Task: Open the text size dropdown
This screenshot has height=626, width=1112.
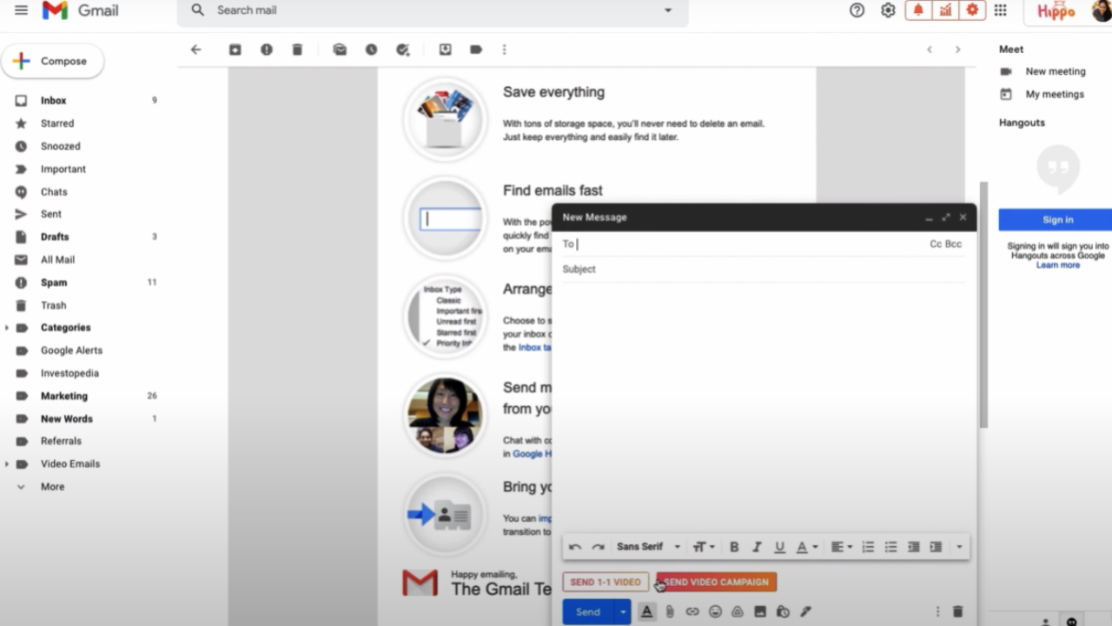Action: [x=704, y=547]
